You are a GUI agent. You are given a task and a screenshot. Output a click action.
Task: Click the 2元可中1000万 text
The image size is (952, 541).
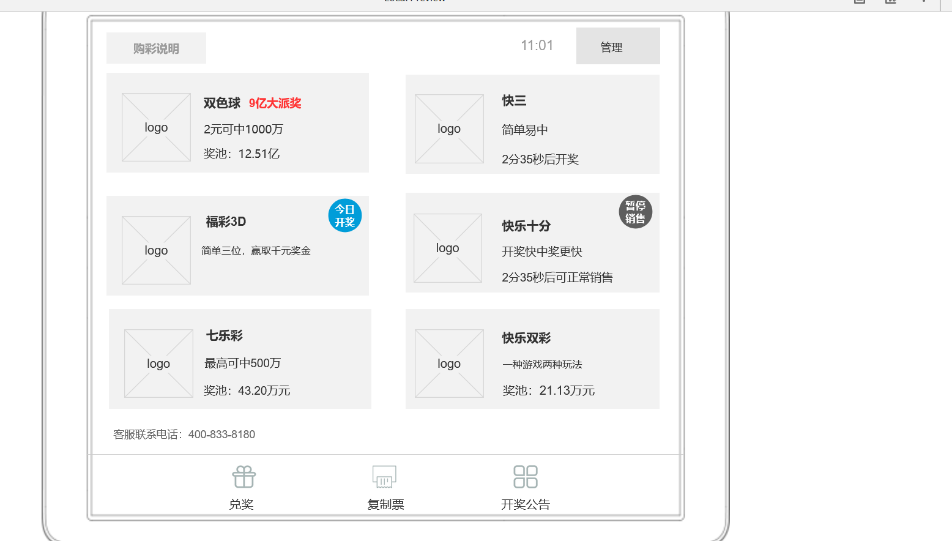pos(244,129)
